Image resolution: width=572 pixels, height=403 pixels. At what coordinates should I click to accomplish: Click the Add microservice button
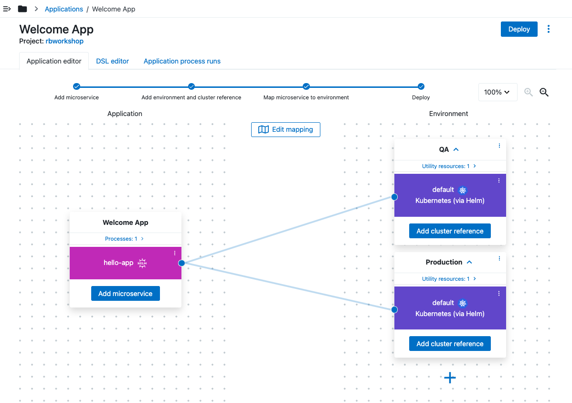125,294
